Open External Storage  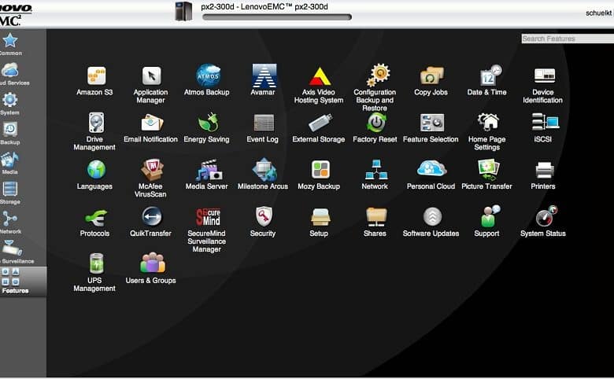pos(319,128)
